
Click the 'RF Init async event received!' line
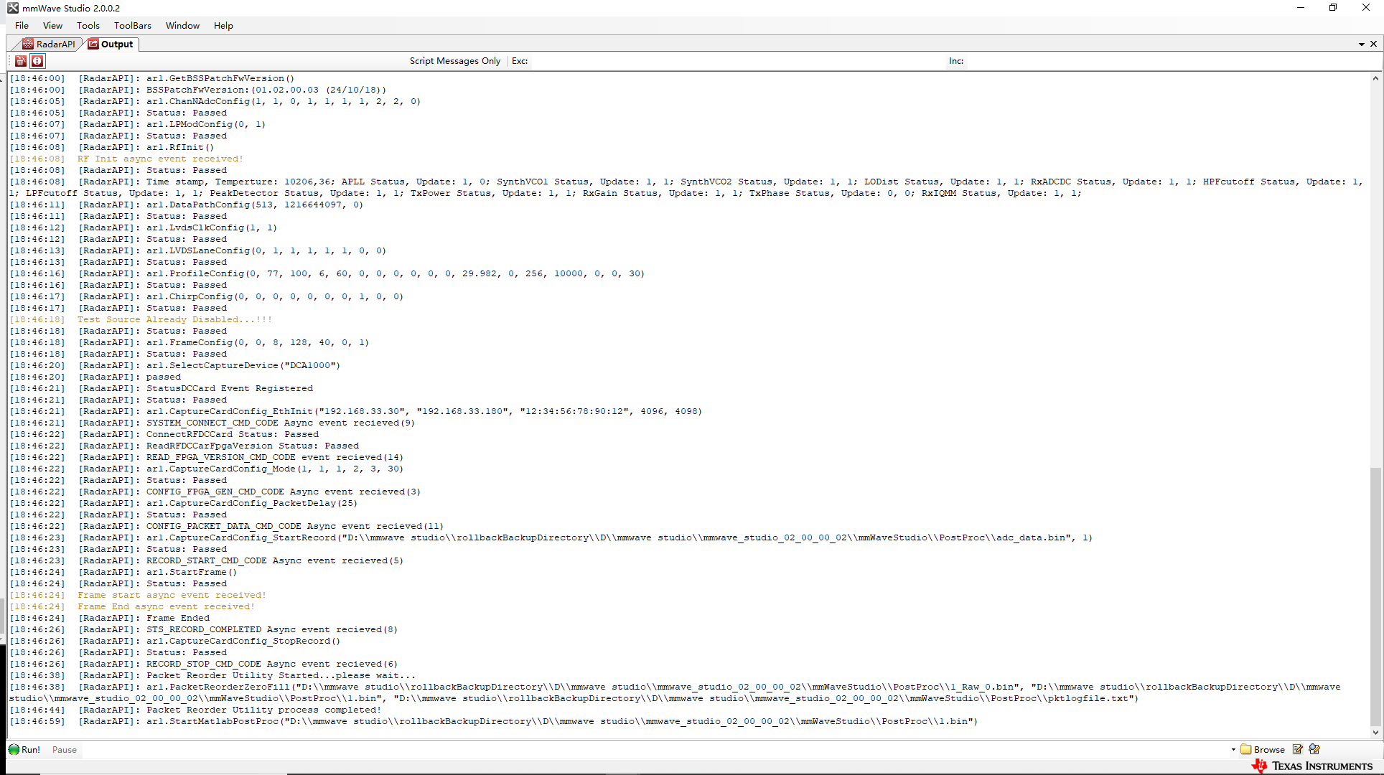pyautogui.click(x=160, y=159)
